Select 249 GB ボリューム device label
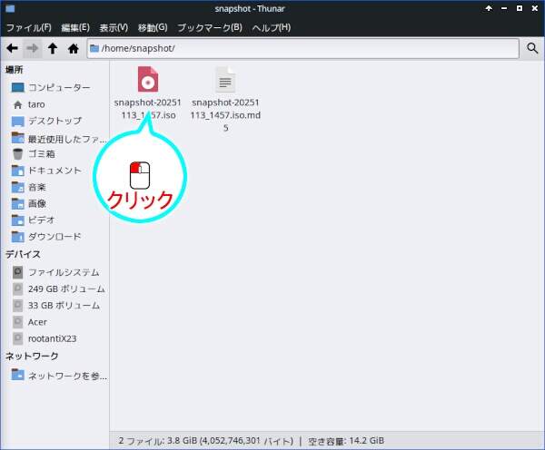 point(66,289)
